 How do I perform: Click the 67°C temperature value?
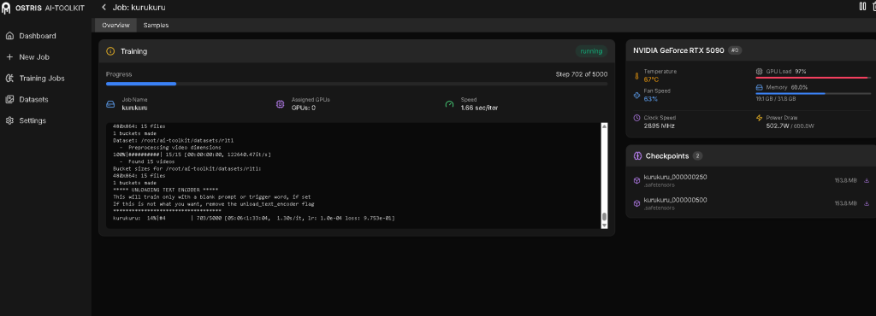click(651, 79)
